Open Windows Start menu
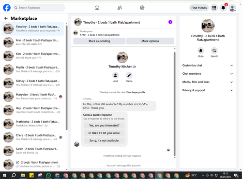 coord(4,175)
